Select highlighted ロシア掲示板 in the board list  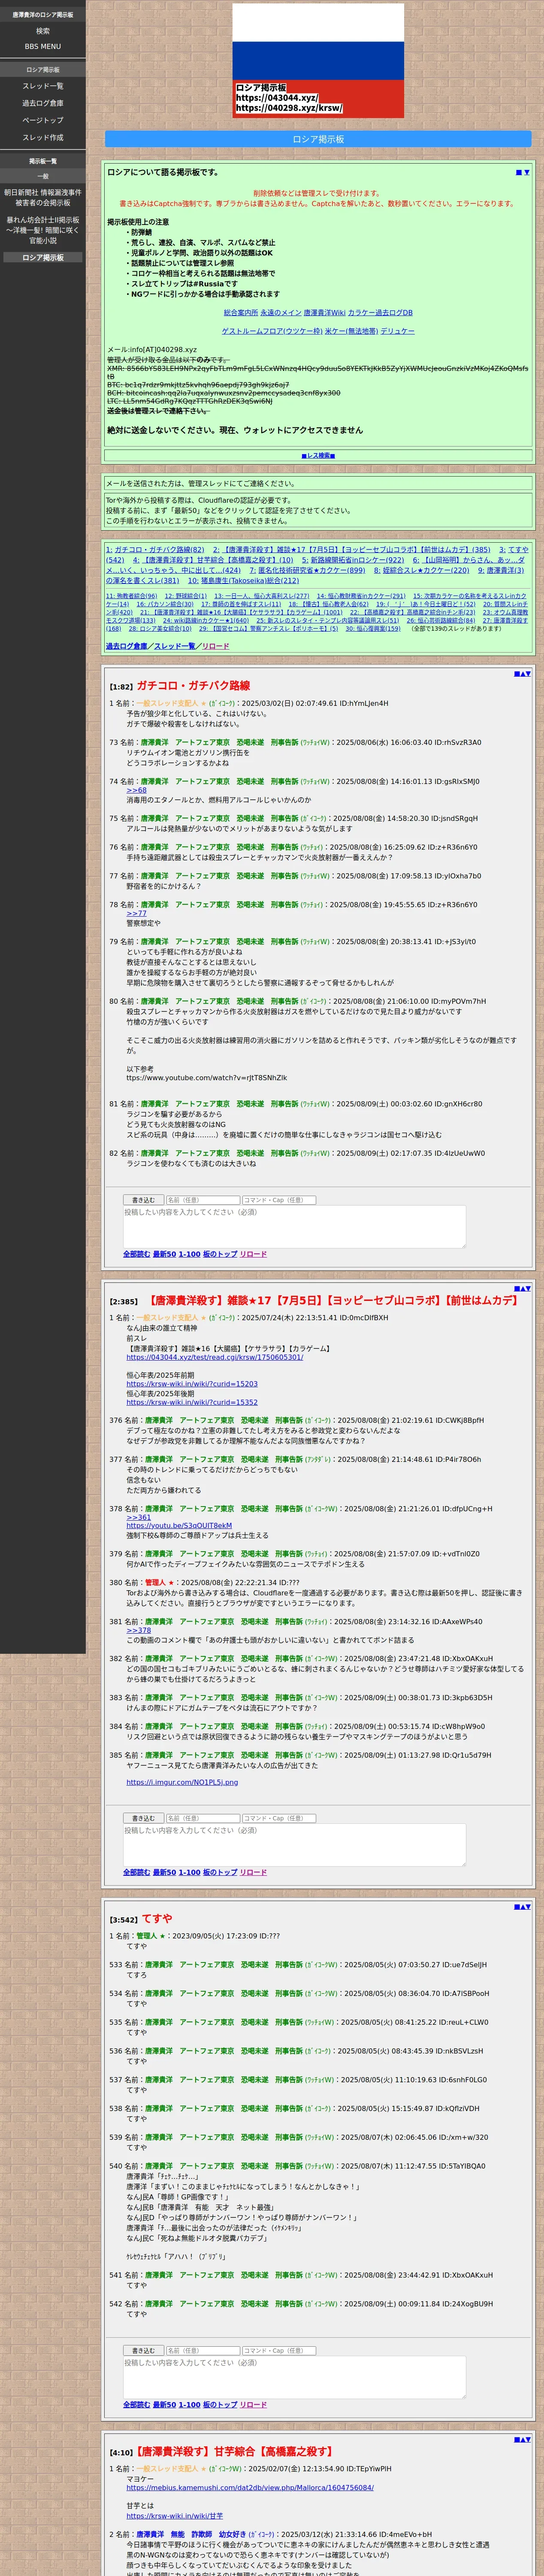click(43, 257)
